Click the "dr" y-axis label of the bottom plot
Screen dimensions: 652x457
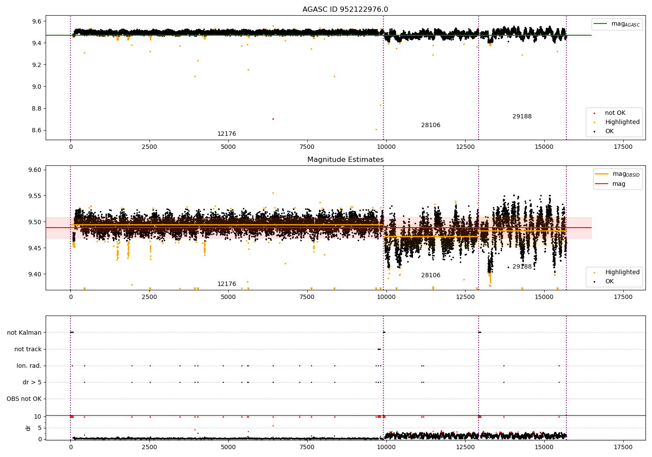28,428
